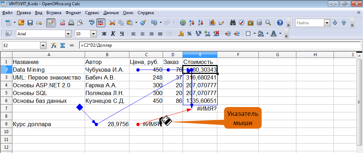Open the Borders dropdown arrow
The height and width of the screenshot is (153, 363).
[x=255, y=34]
